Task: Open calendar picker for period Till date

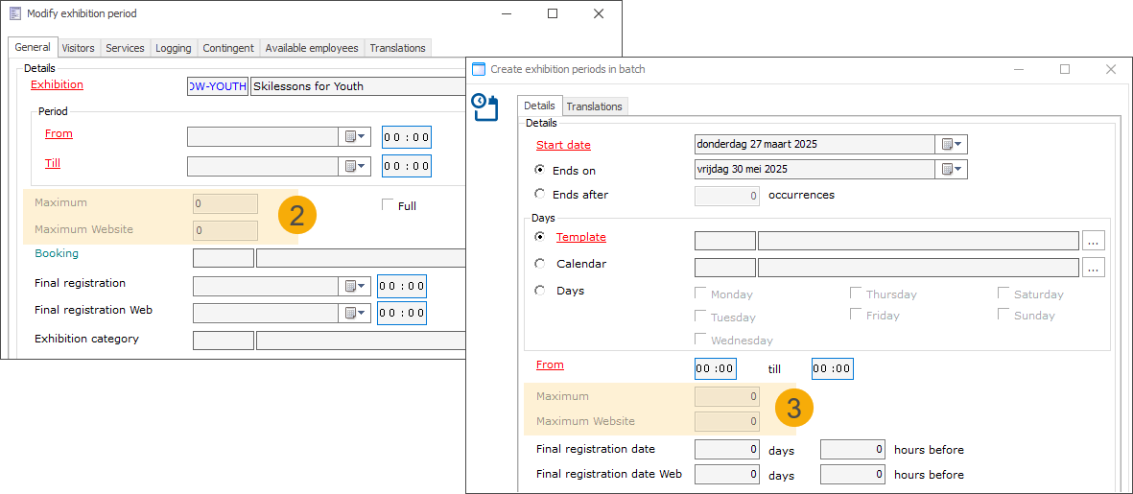Action: click(355, 166)
